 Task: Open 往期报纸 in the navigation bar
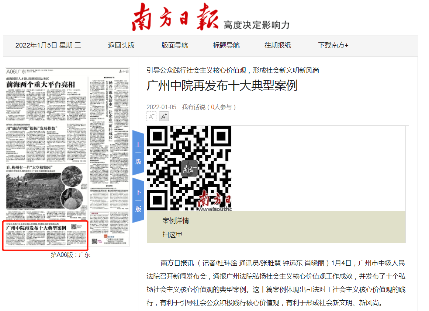[x=278, y=45]
